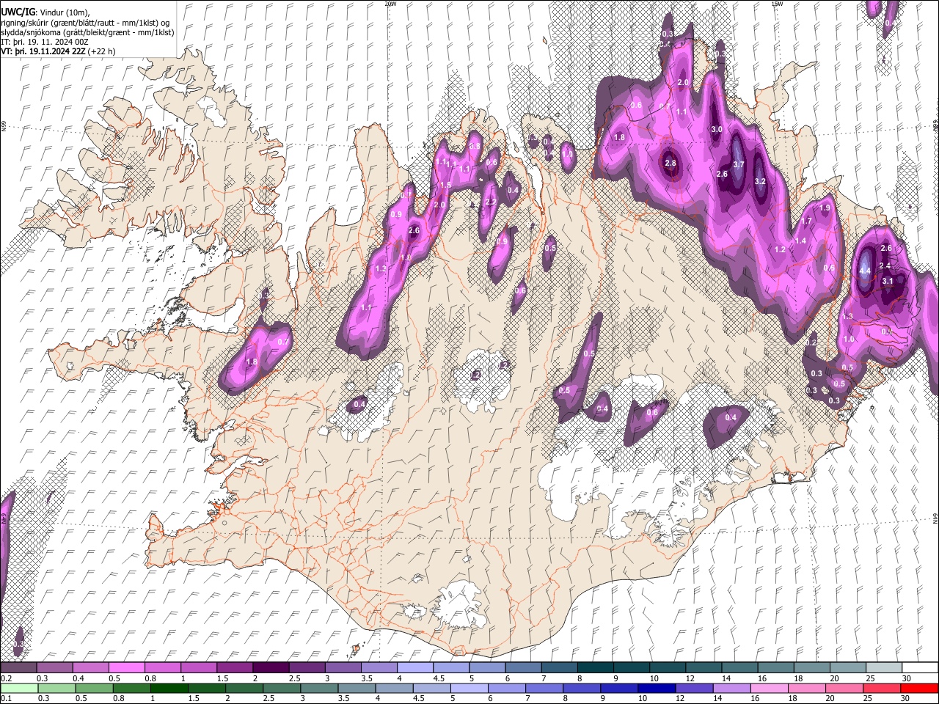
Task: Click the 'slydda/snjókoma' legend description line
Action: [87, 33]
